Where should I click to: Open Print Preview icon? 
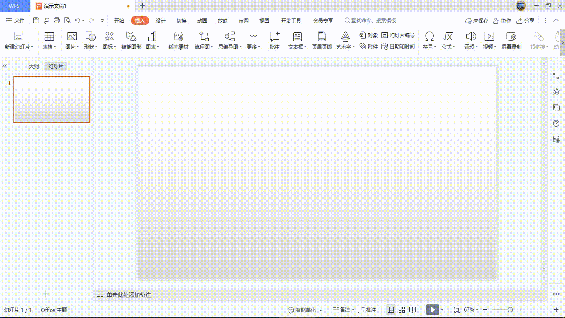tap(67, 20)
